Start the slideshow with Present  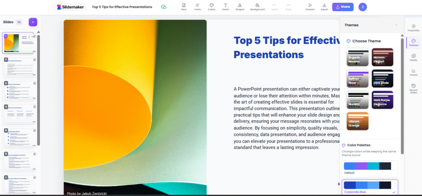coord(310,7)
